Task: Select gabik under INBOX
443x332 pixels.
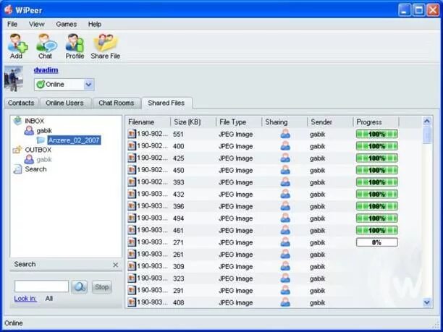Action: 44,131
